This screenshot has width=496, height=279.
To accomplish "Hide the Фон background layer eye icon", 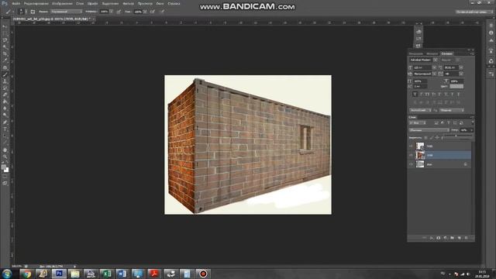I will [411, 164].
